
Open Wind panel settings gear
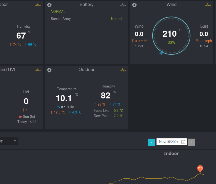[134, 5]
